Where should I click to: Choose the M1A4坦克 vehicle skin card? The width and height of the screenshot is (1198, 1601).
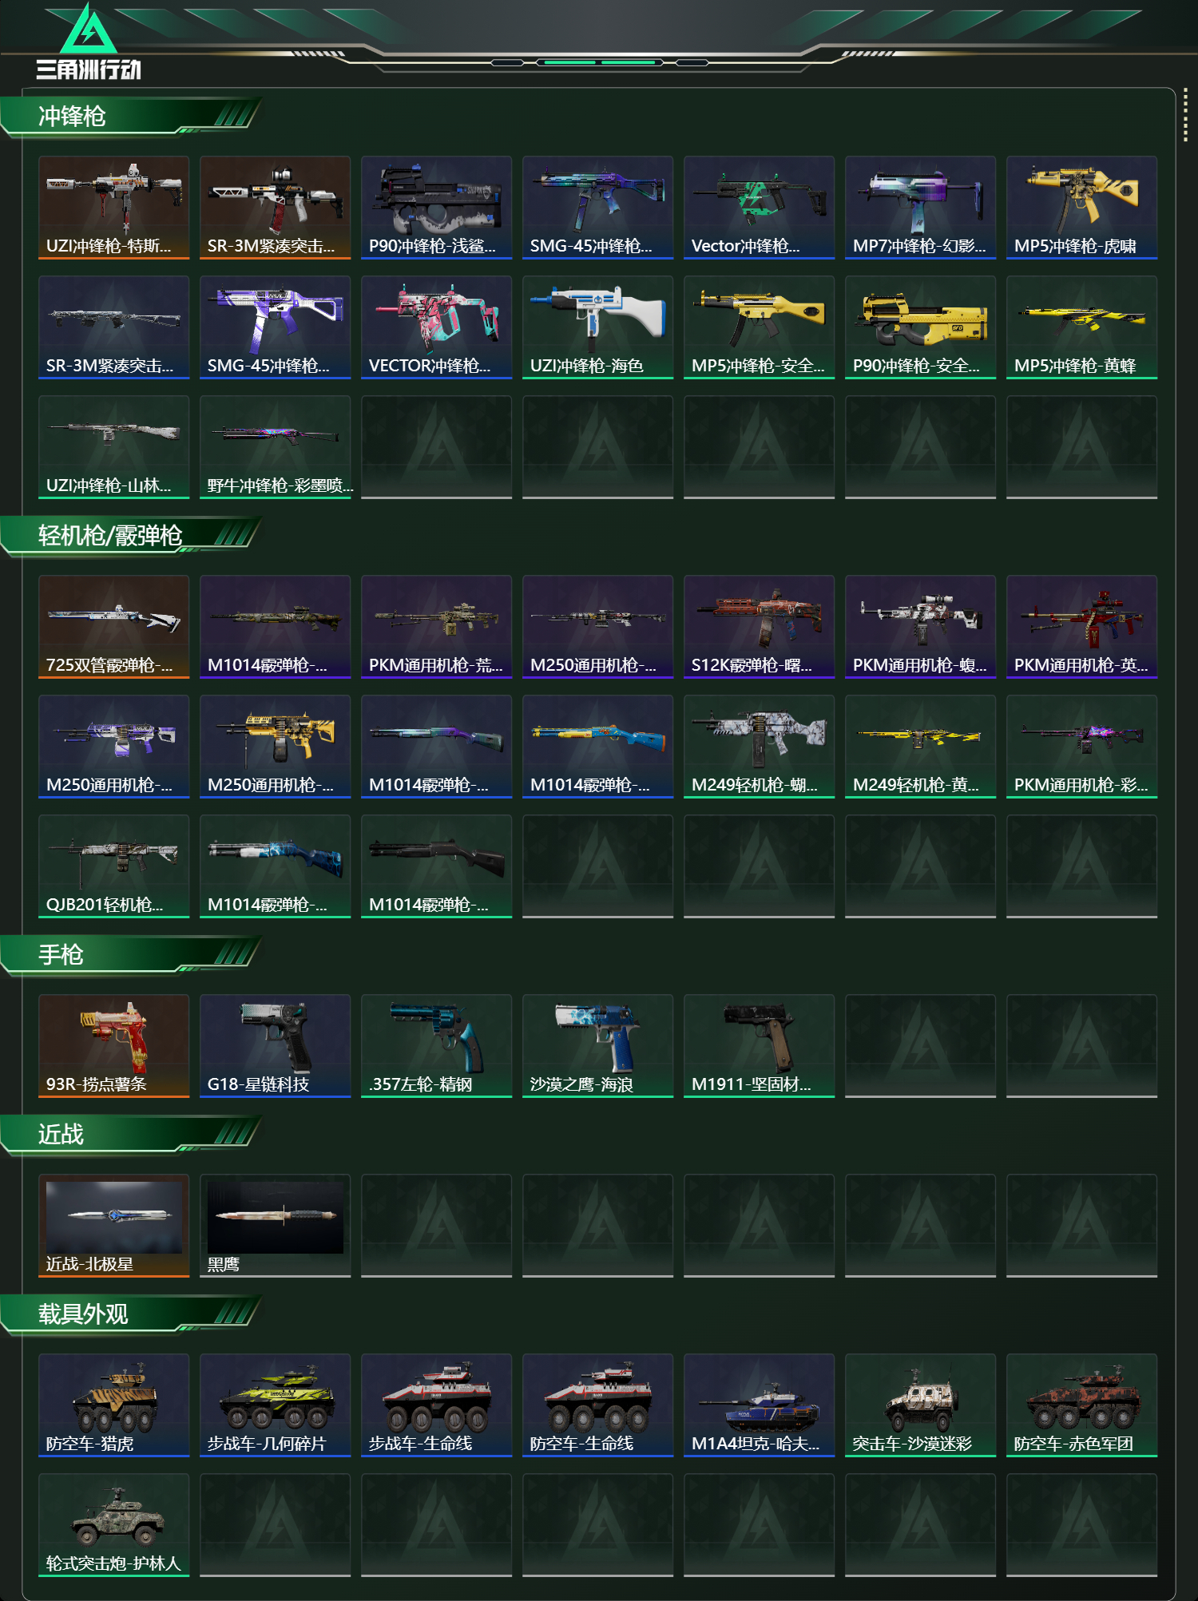click(759, 1405)
